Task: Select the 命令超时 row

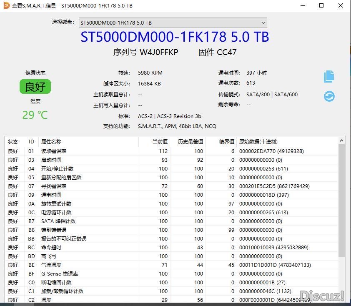Action: pyautogui.click(x=171, y=247)
